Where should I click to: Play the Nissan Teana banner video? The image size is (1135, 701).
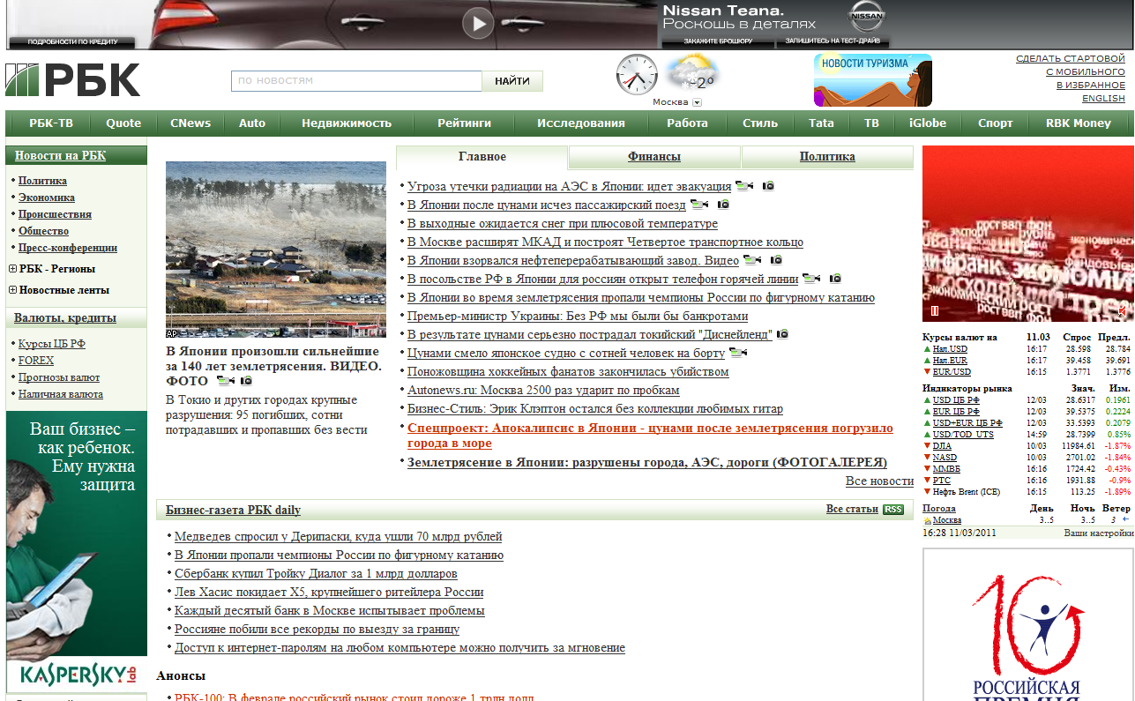pyautogui.click(x=478, y=23)
